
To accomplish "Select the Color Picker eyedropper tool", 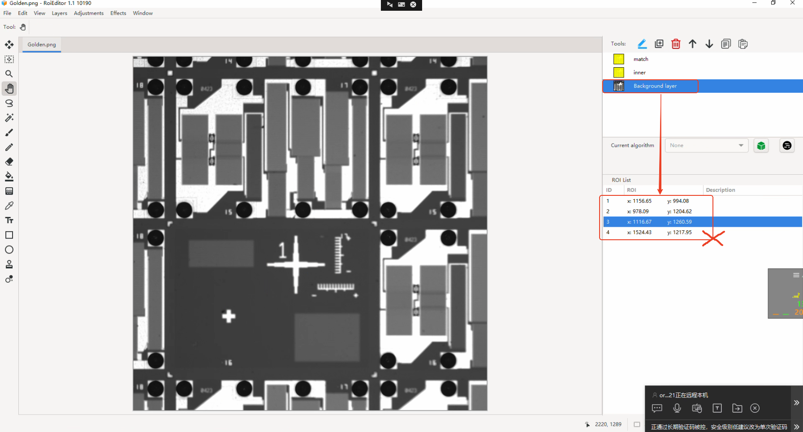I will click(9, 206).
